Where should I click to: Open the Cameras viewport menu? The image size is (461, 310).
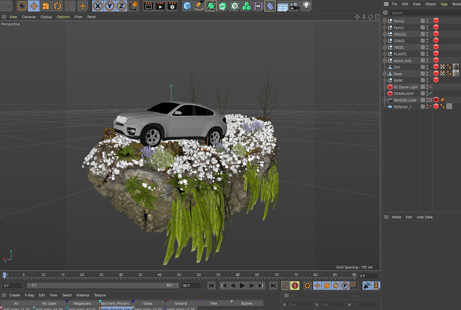click(x=28, y=17)
